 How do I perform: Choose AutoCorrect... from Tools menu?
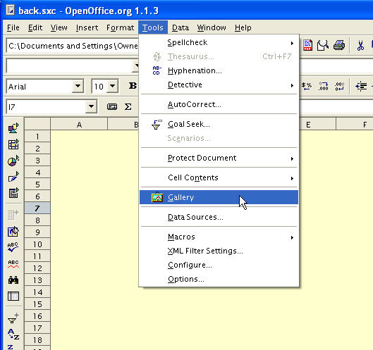click(219, 104)
